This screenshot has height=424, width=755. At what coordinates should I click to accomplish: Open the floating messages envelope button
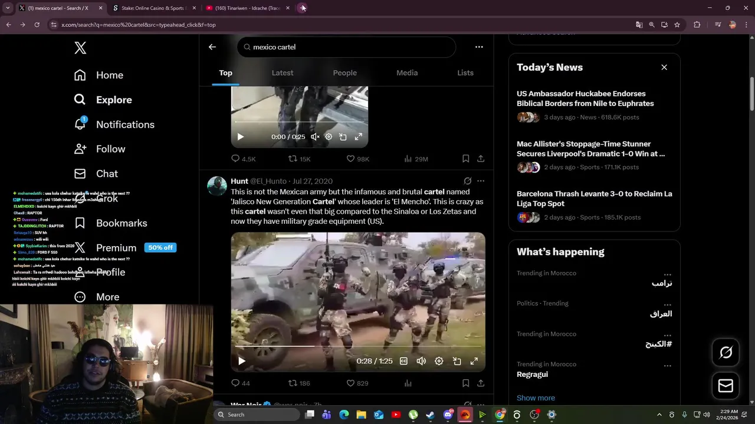[726, 386]
